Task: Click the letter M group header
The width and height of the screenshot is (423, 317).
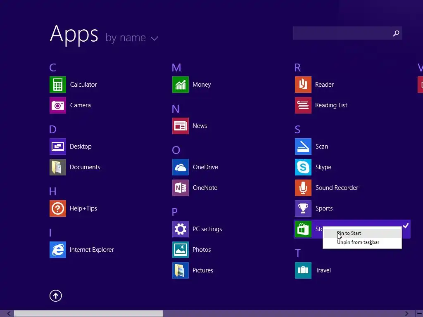Action: pyautogui.click(x=176, y=68)
